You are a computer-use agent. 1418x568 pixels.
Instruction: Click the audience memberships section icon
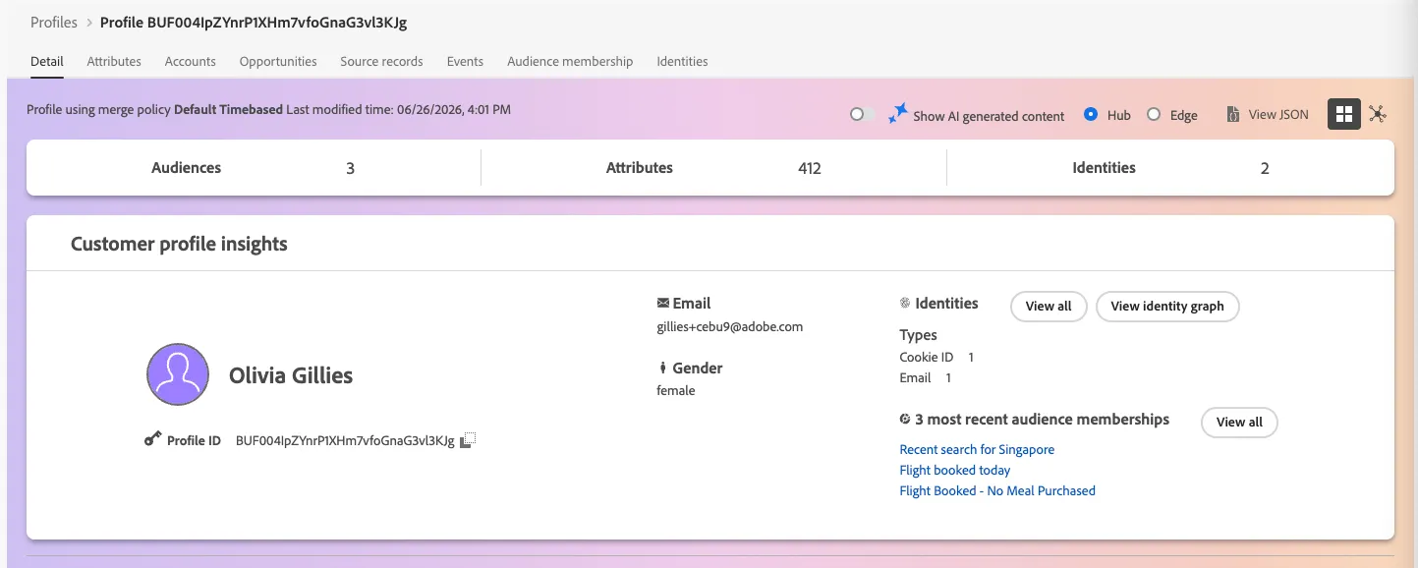[905, 420]
